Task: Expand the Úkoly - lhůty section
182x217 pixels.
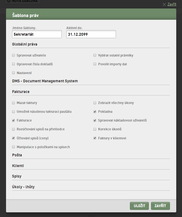Action: point(23,187)
